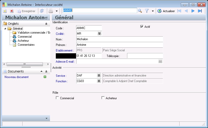Click the Nouveau document link
This screenshot has width=208, height=128.
click(16, 77)
